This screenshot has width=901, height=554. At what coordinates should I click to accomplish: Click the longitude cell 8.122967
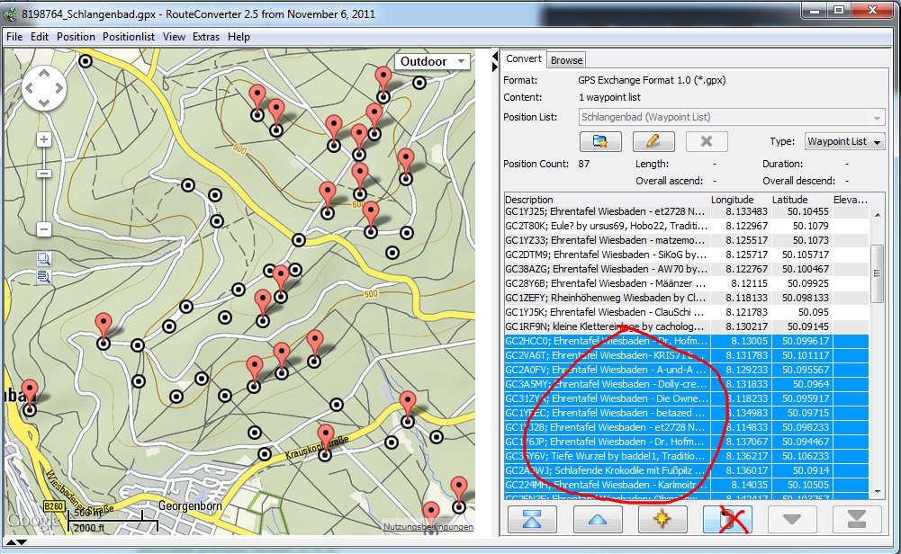click(x=742, y=226)
